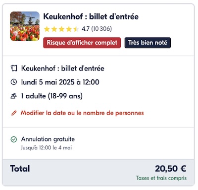Click the Annulation gratuite label
This screenshot has height=190, width=198.
48,139
